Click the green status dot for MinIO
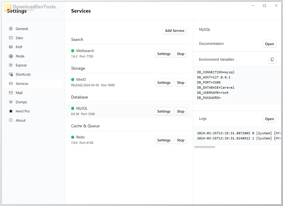Viewport: 283px width, 206px height. coord(73,80)
